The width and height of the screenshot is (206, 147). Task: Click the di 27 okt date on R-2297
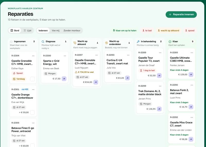(82, 77)
